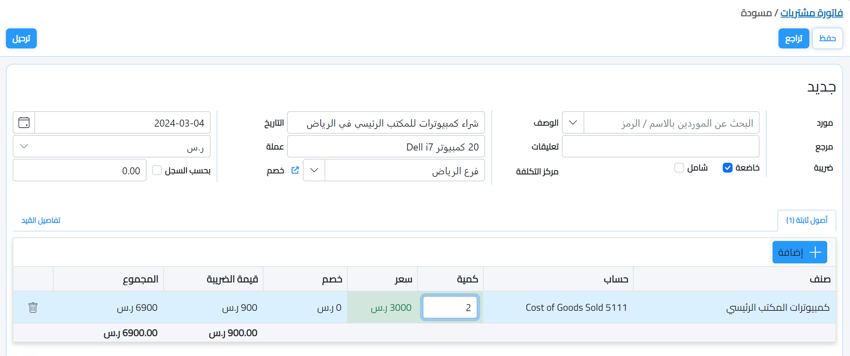
Task: Disable the خاضعة tax checkbox
Action: click(x=727, y=168)
